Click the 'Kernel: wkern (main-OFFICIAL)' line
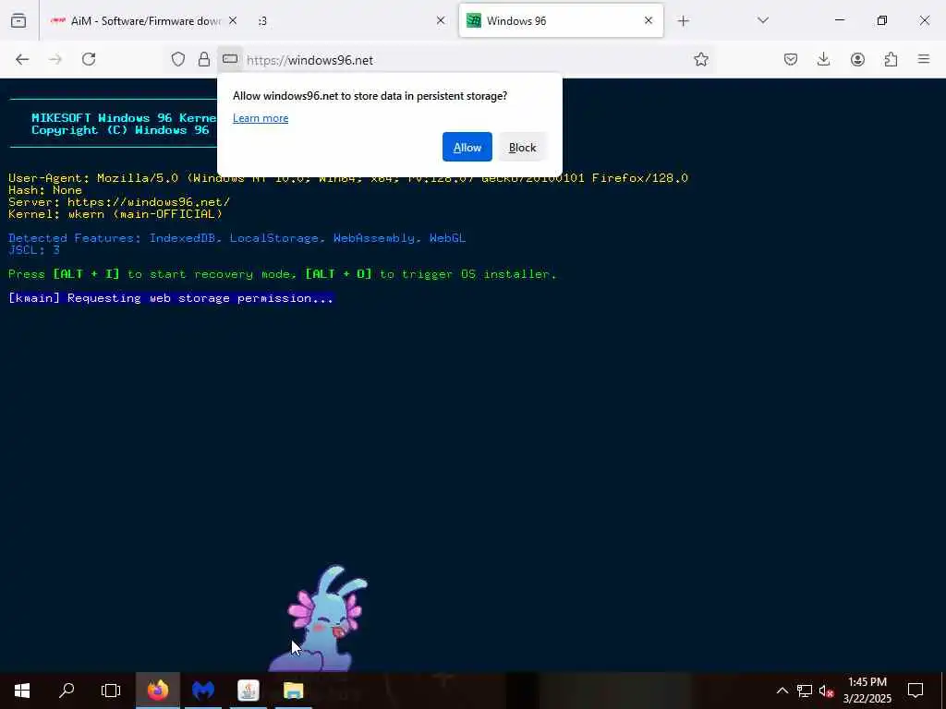Screen dimensions: 946x709 pyautogui.click(x=115, y=214)
